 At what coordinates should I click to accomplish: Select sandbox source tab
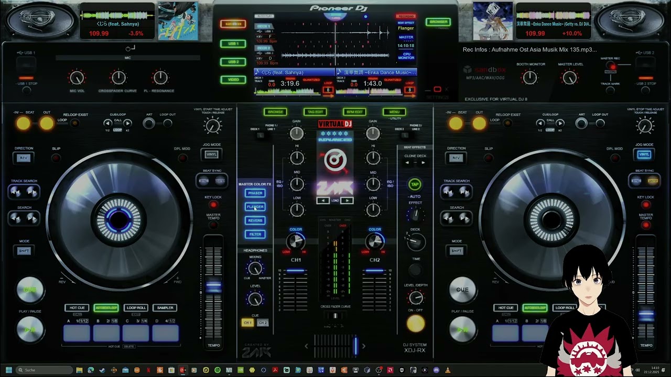pos(233,24)
